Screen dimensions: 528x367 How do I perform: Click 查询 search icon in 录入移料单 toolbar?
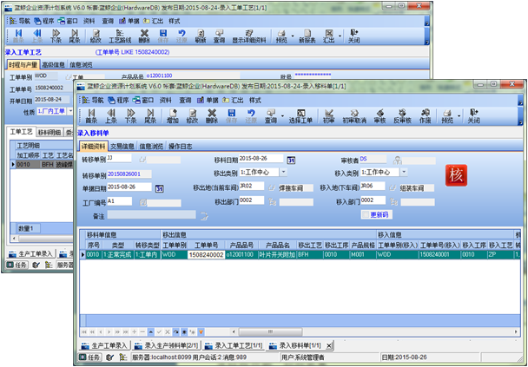point(271,116)
